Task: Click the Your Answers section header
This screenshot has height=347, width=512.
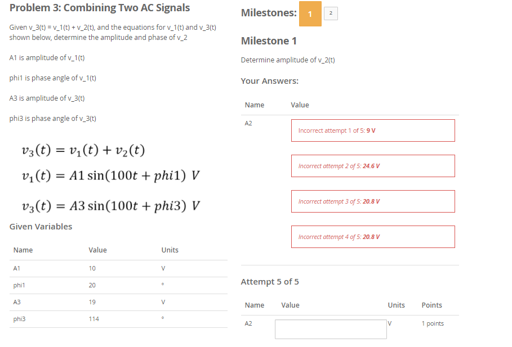Action: coord(265,80)
